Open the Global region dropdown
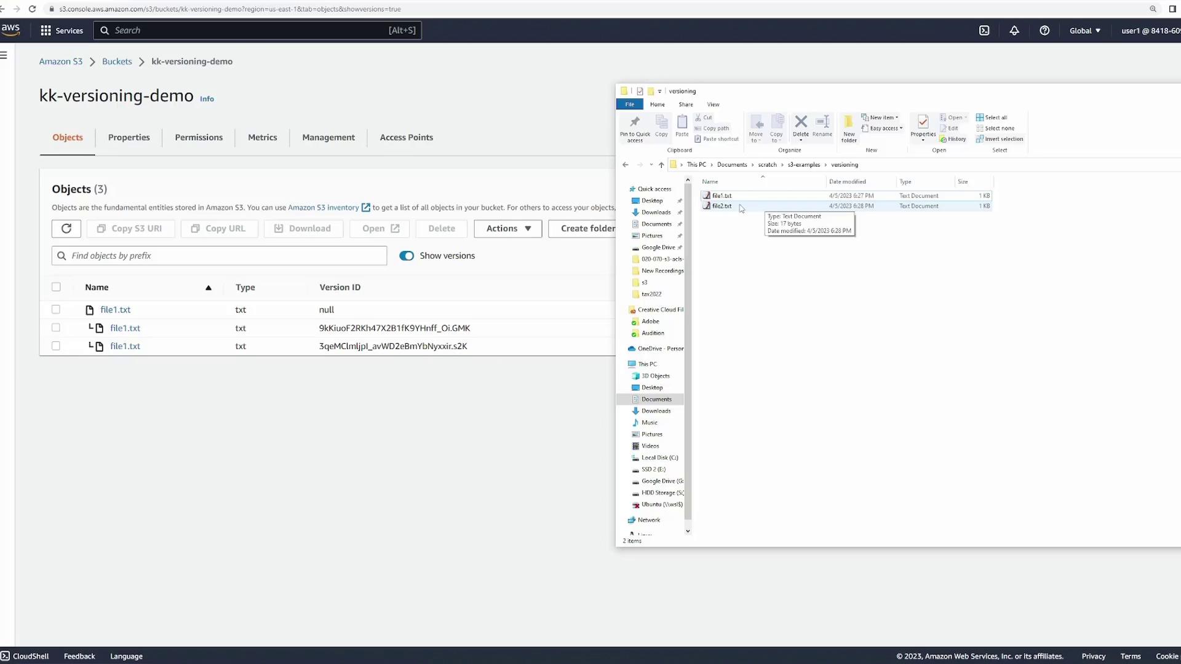This screenshot has height=664, width=1181. point(1084,30)
